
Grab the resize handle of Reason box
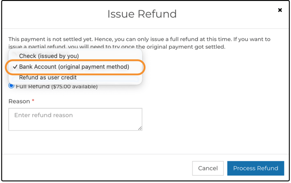coord(140,128)
